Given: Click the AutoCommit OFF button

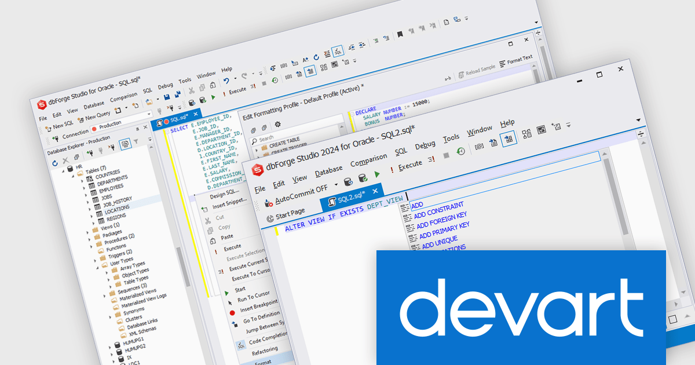Looking at the screenshot, I should (x=296, y=196).
